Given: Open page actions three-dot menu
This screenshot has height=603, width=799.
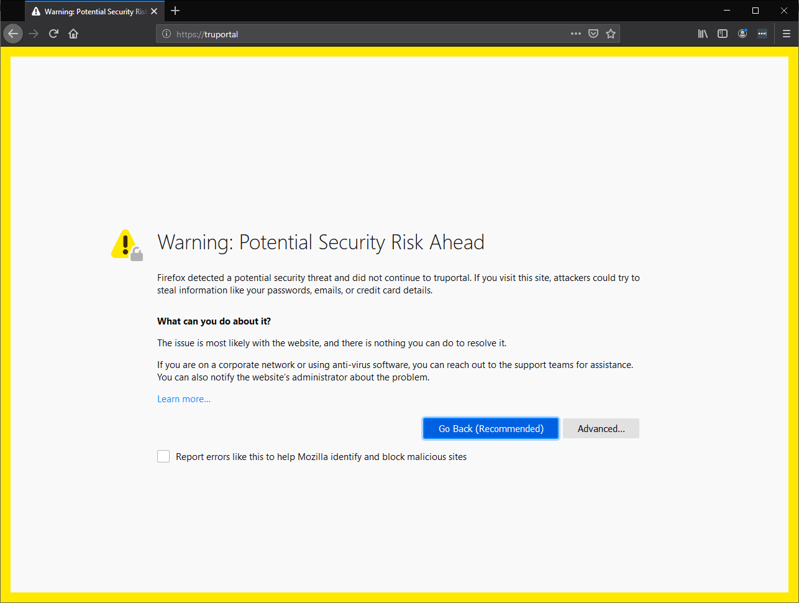Looking at the screenshot, I should 576,34.
